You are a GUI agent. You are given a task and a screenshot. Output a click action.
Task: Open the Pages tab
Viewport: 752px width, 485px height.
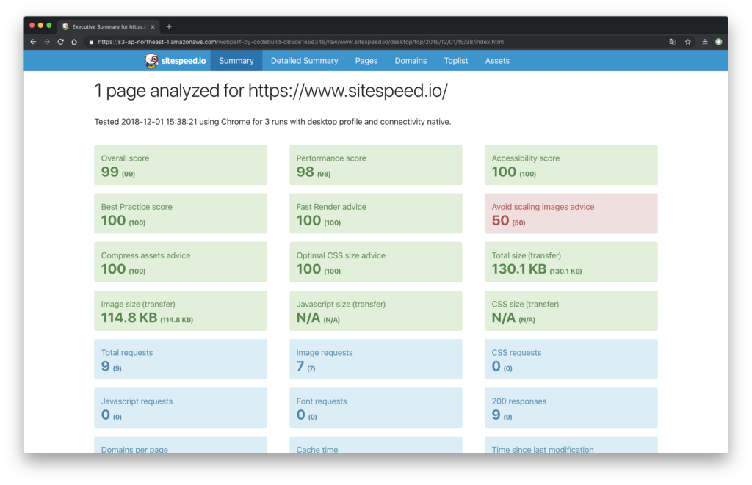tap(366, 61)
